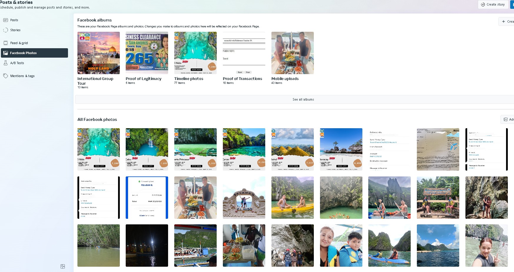Click the '77 items' album count
Screen dimensions: 514x272
tap(180, 83)
